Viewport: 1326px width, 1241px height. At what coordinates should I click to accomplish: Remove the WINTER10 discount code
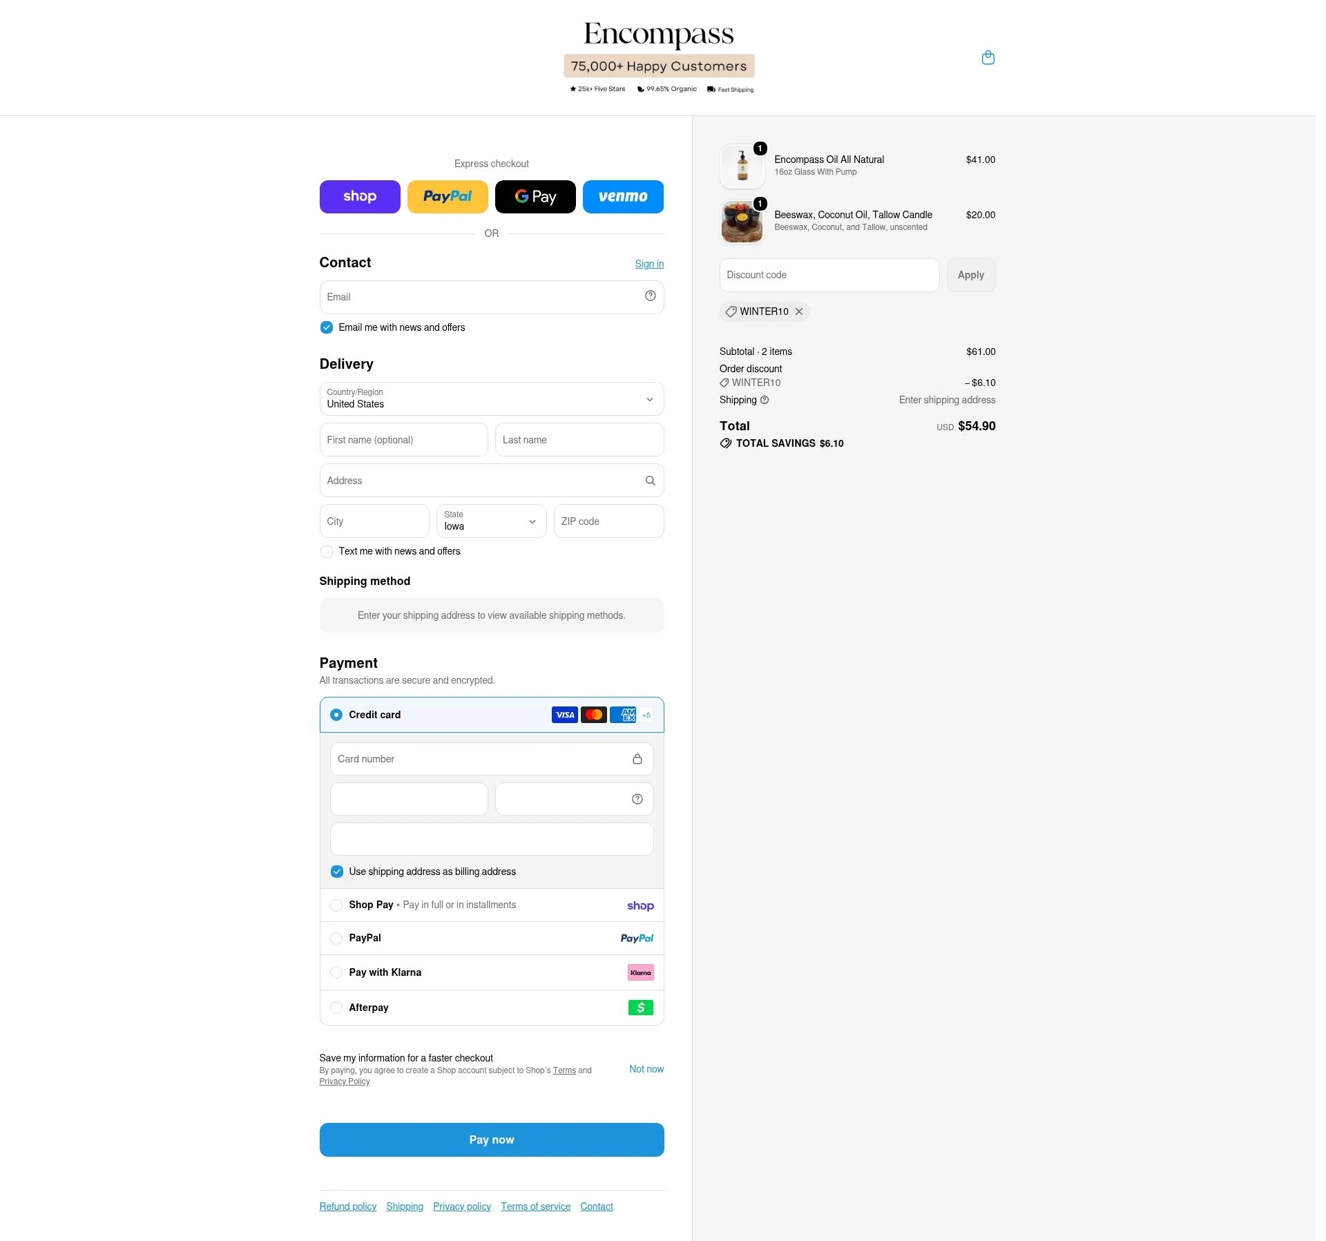[x=798, y=311]
